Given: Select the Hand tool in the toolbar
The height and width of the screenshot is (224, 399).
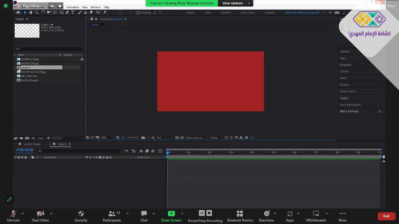Looking at the screenshot, I should [31, 12].
